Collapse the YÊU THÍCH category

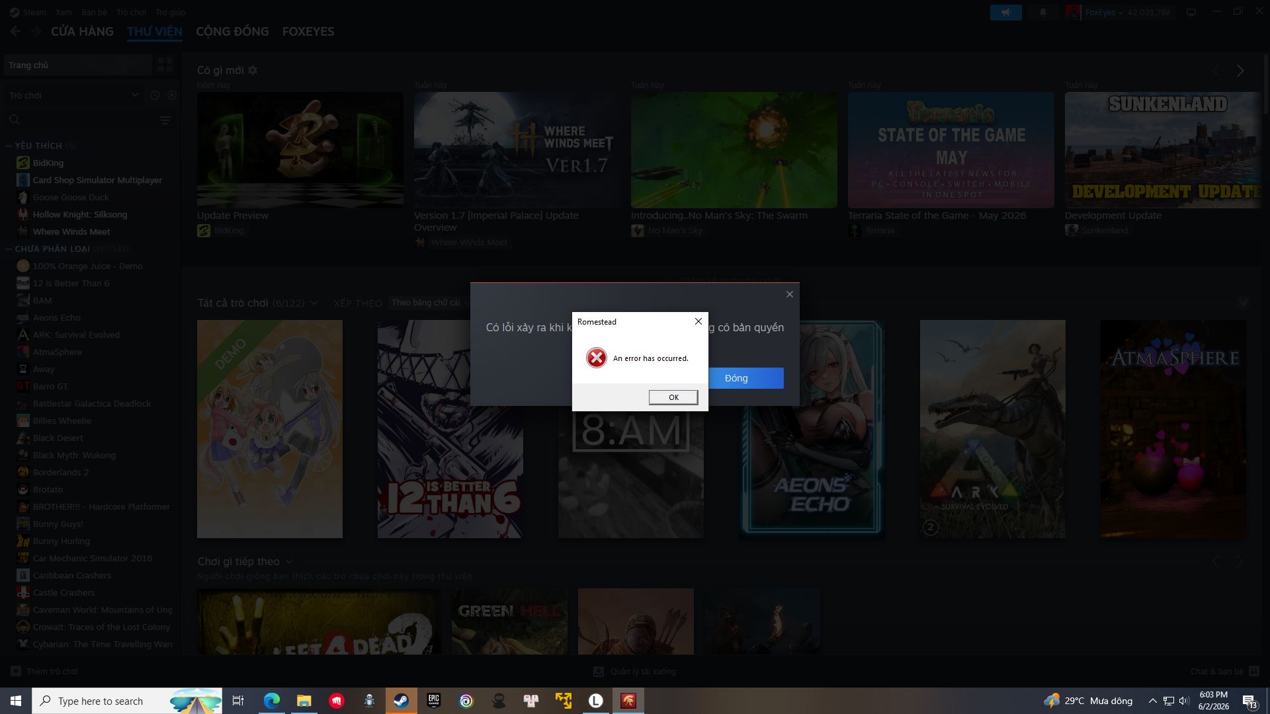(9, 145)
